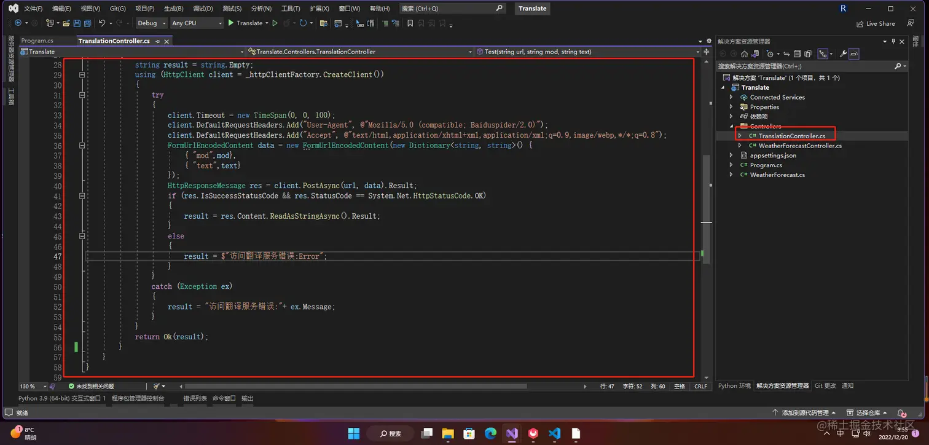Click the Navigate Backward arrow icon
The image size is (929, 445).
click(18, 23)
